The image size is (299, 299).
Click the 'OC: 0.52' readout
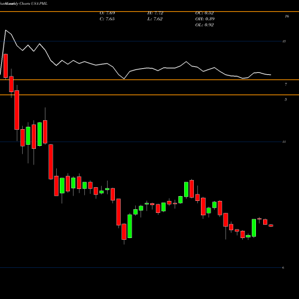[x=205, y=13]
